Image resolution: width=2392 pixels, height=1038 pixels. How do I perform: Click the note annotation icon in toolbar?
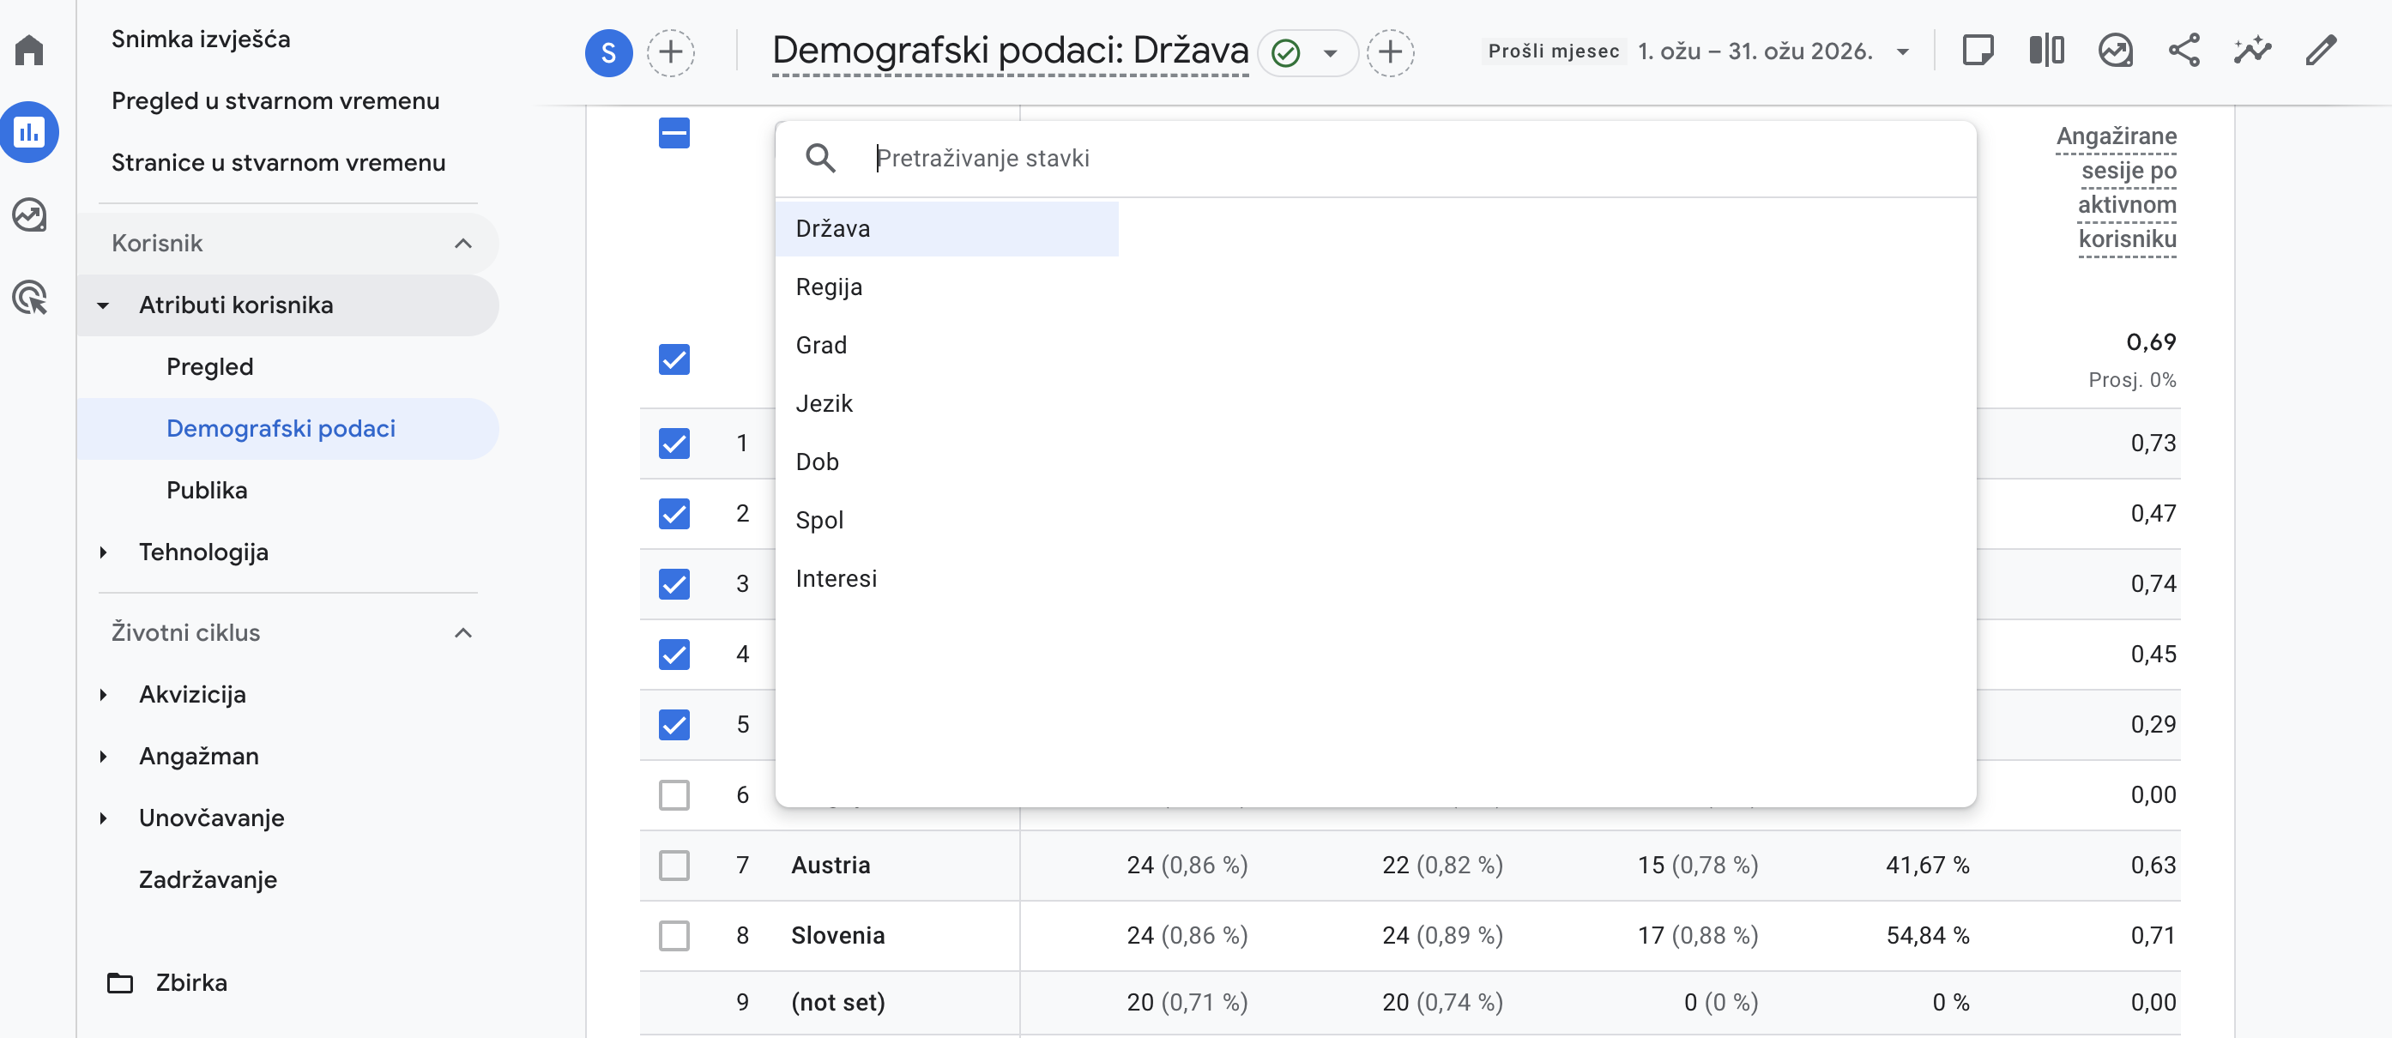point(1978,51)
